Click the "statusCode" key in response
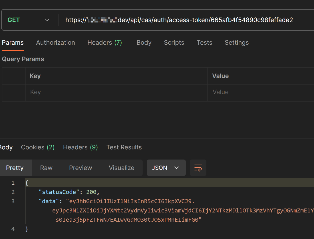Image resolution: width=314 pixels, height=239 pixels. click(59, 192)
